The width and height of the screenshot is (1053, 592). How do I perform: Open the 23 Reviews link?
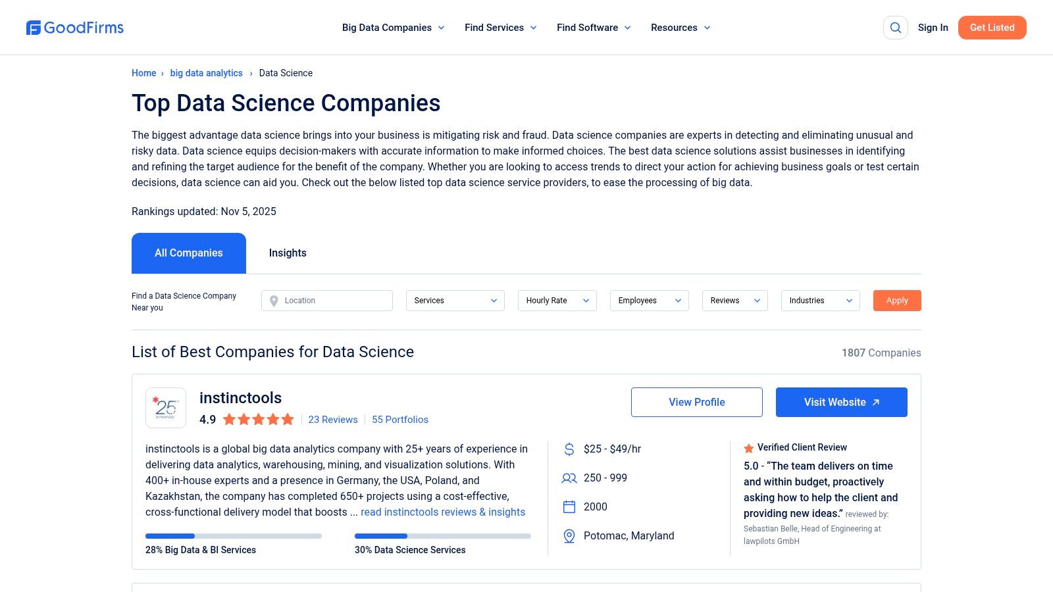click(x=333, y=420)
